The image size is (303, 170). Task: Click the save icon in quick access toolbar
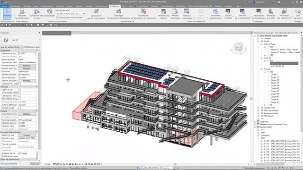[x=6, y=25]
